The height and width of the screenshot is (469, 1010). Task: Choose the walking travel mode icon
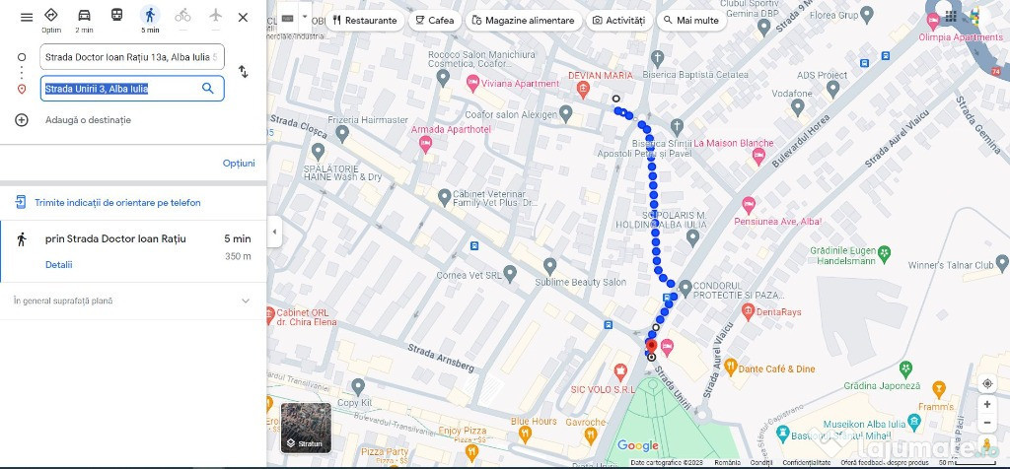[150, 15]
